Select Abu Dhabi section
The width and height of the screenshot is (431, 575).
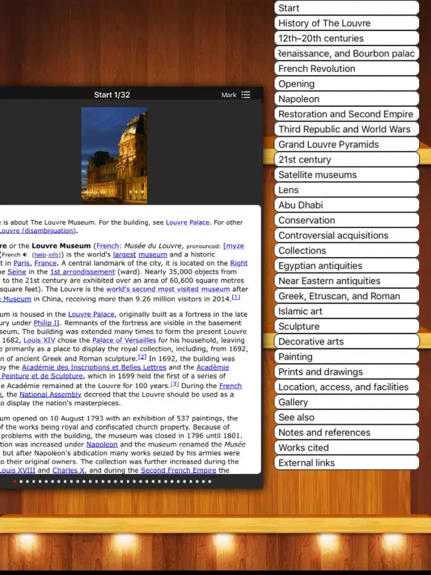[347, 205]
